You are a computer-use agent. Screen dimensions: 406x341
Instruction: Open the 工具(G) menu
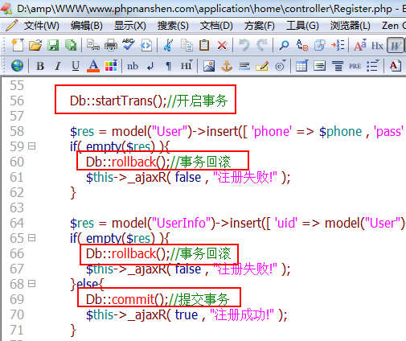302,26
